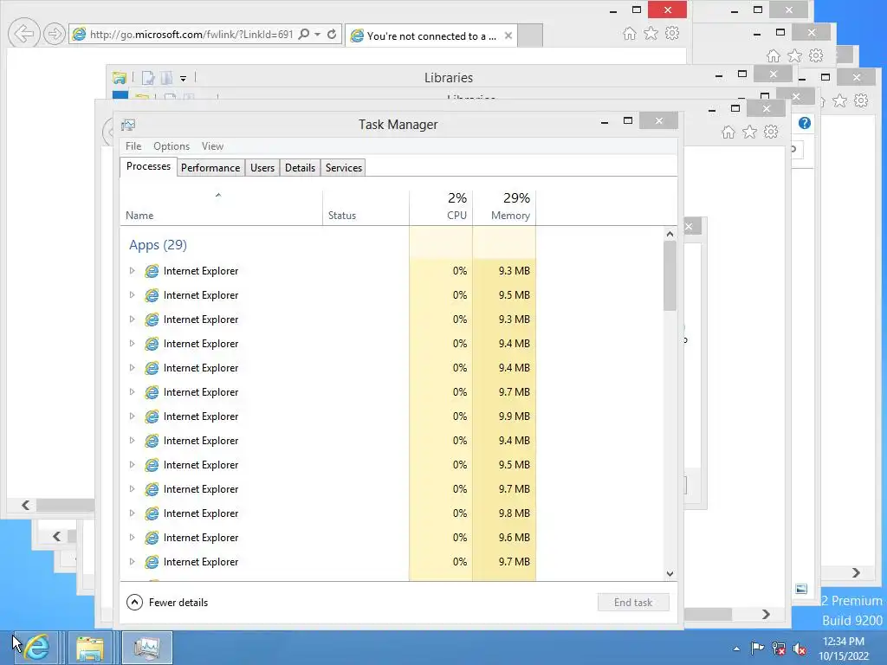Expand the first Internet Explorer entry using 9.3 MB

(x=132, y=271)
